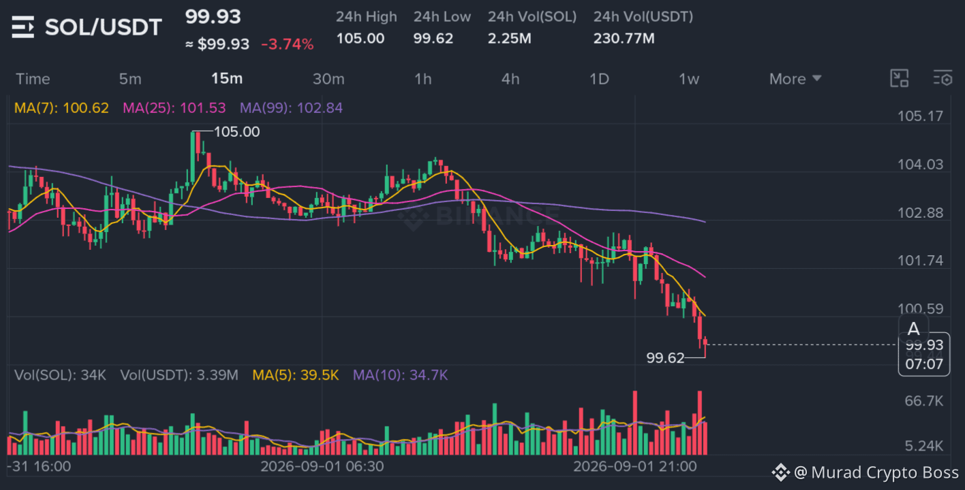
Task: Click the MA(99) 102.84 indicator label
Action: point(291,108)
